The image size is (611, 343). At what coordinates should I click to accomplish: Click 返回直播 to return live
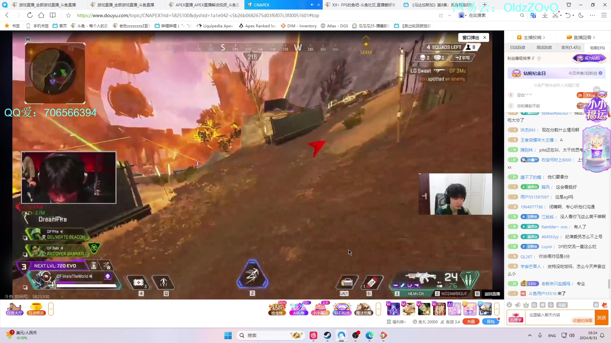point(492,294)
